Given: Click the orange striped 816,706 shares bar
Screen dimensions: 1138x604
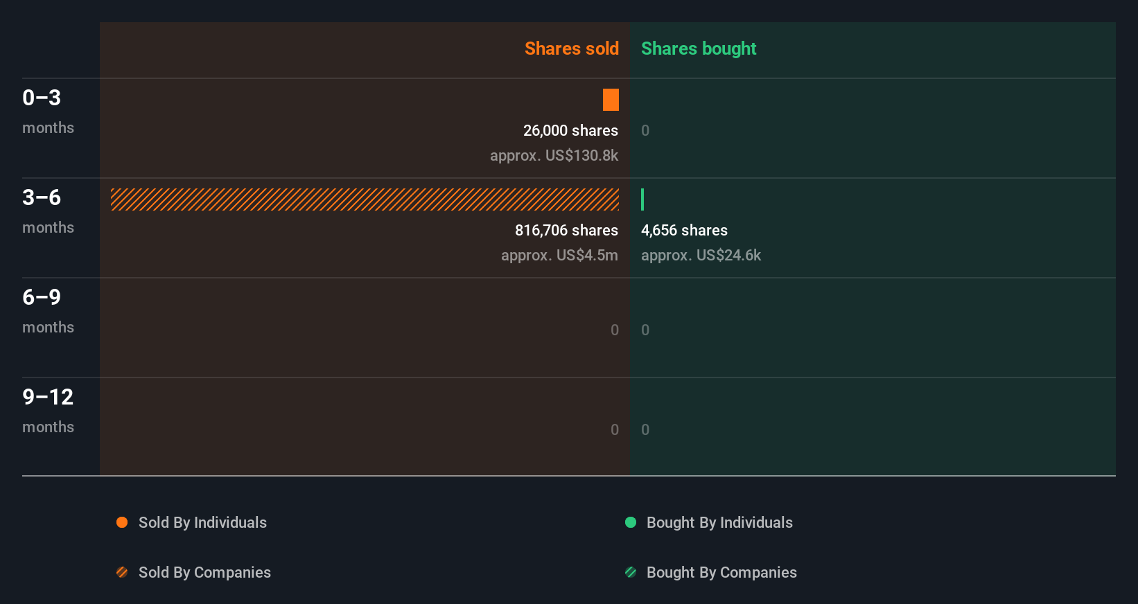Looking at the screenshot, I should click(365, 199).
